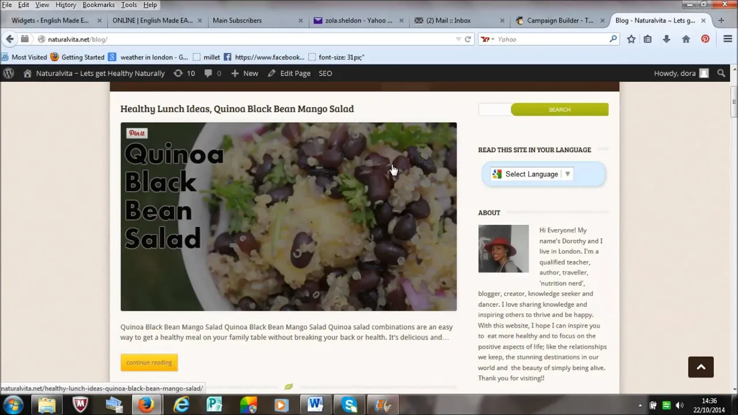This screenshot has width=738, height=415.
Task: Open the downloads arrow icon
Action: [x=667, y=39]
